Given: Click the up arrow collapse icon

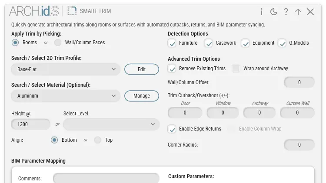Looking at the screenshot, I should point(298,12).
